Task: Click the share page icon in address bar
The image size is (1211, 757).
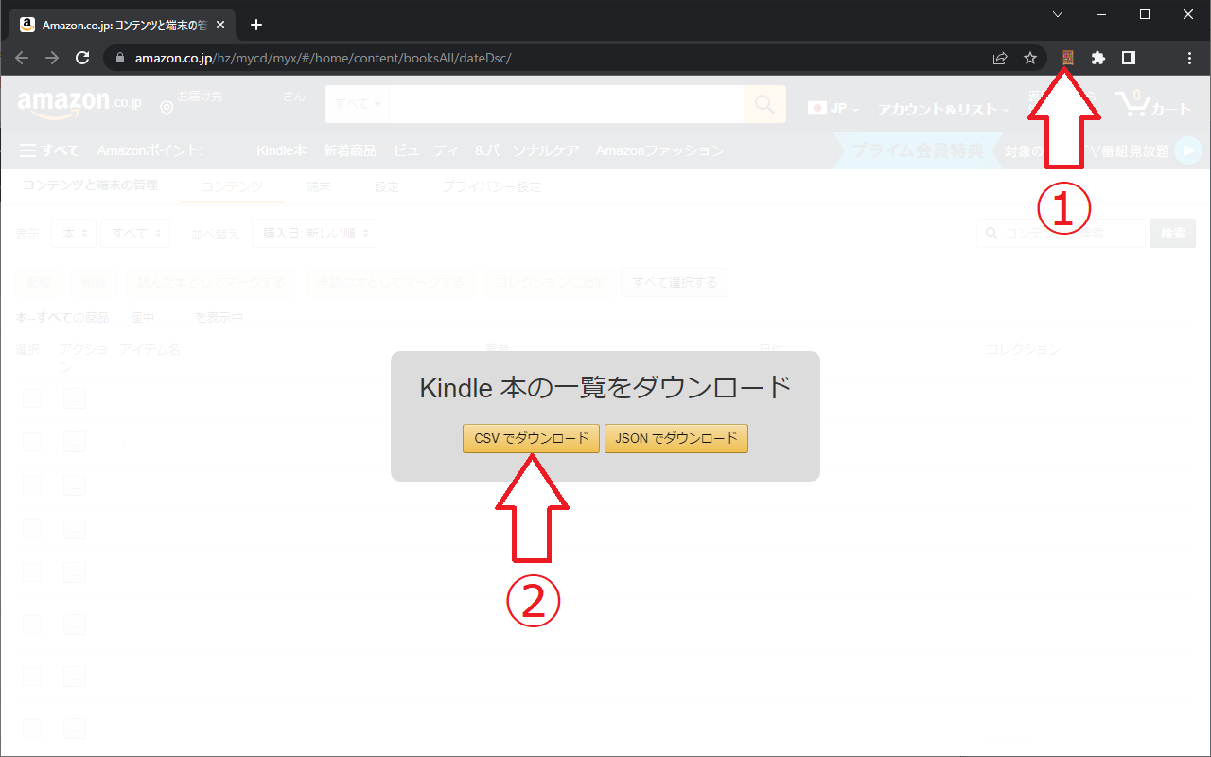Action: (1000, 58)
